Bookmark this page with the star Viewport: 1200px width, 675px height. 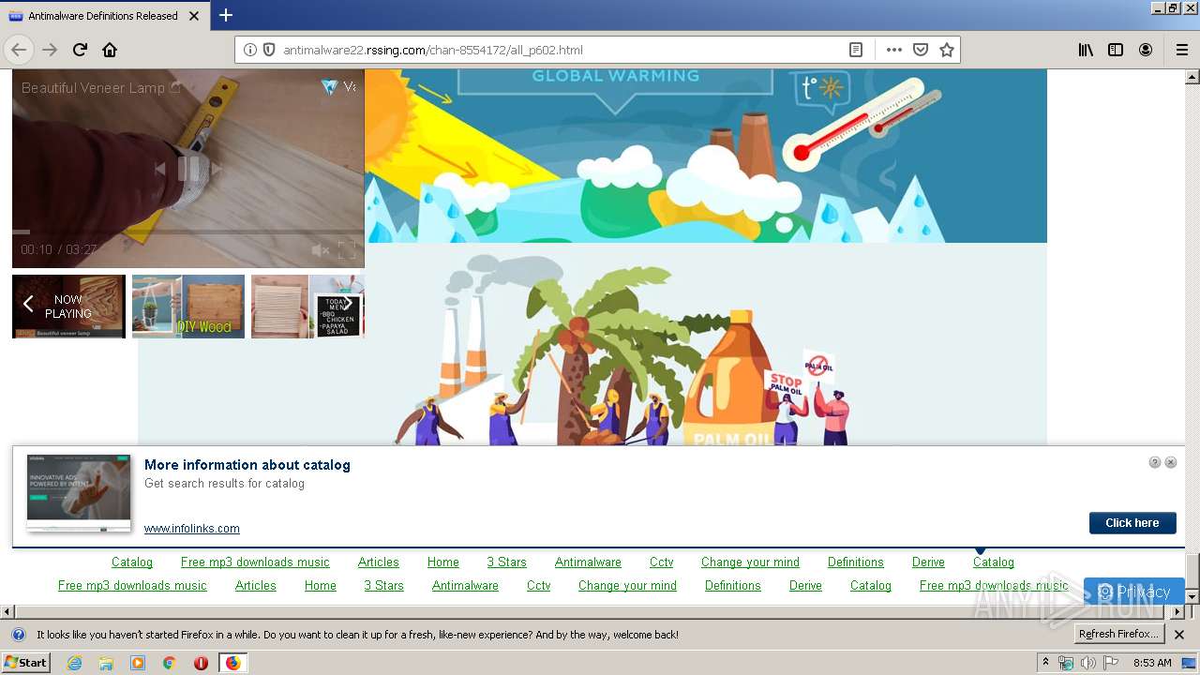pos(947,50)
